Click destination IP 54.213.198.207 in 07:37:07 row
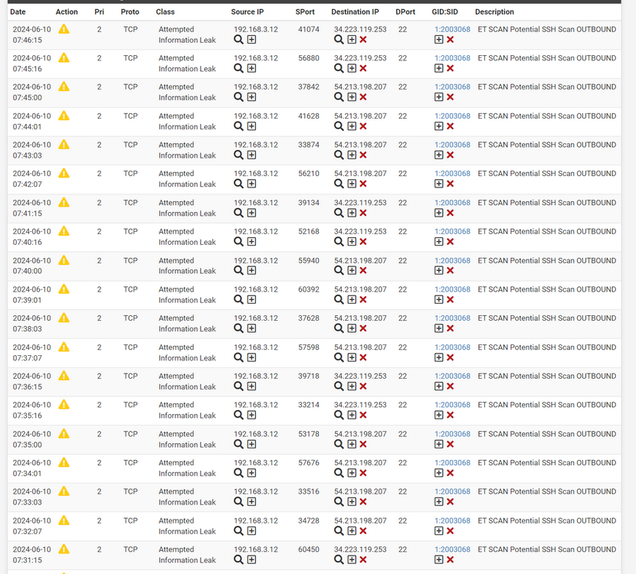Image resolution: width=636 pixels, height=574 pixels. pyautogui.click(x=360, y=347)
